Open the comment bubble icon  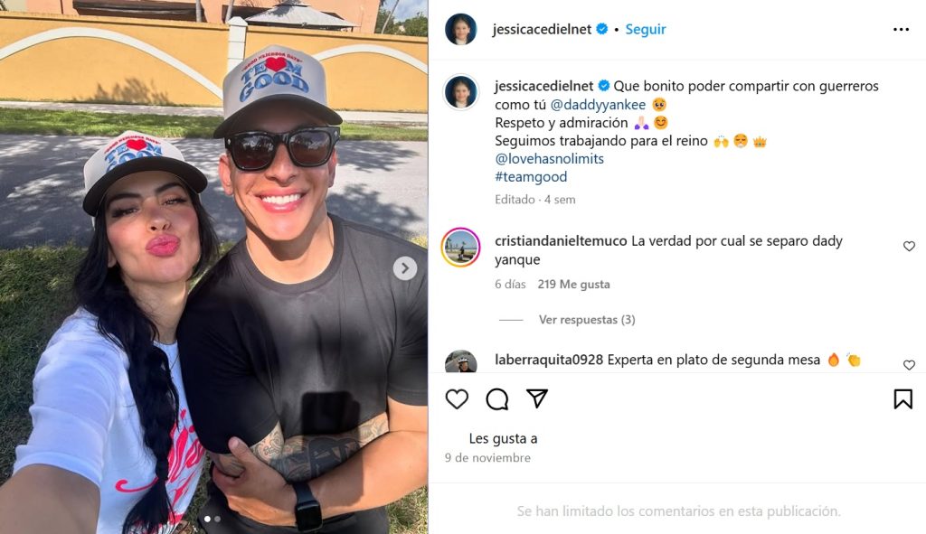pos(496,399)
